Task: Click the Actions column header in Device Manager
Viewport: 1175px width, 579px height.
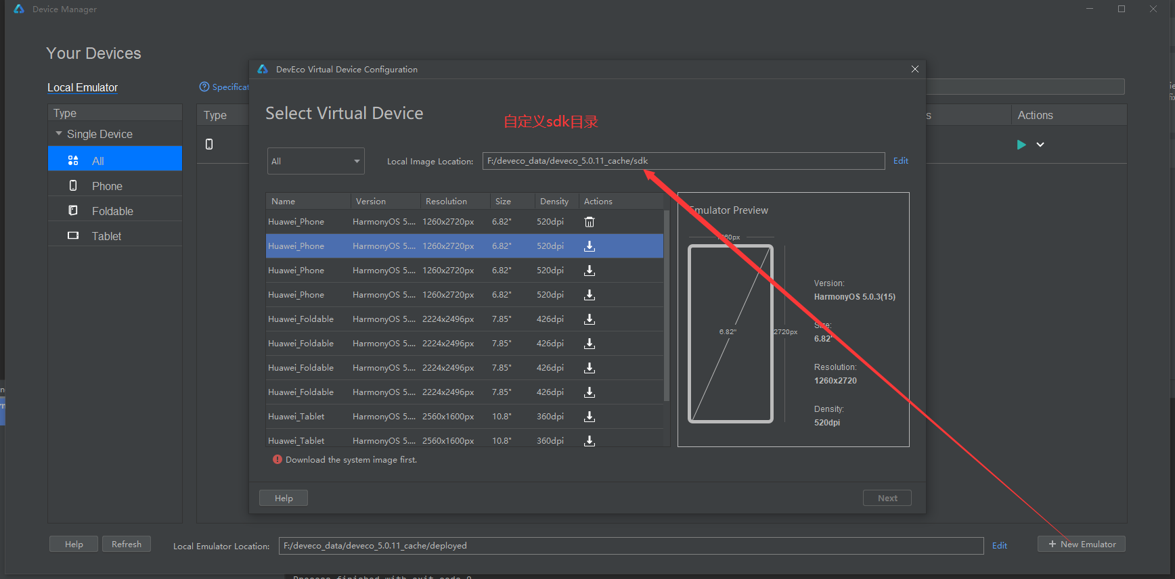Action: click(1069, 115)
